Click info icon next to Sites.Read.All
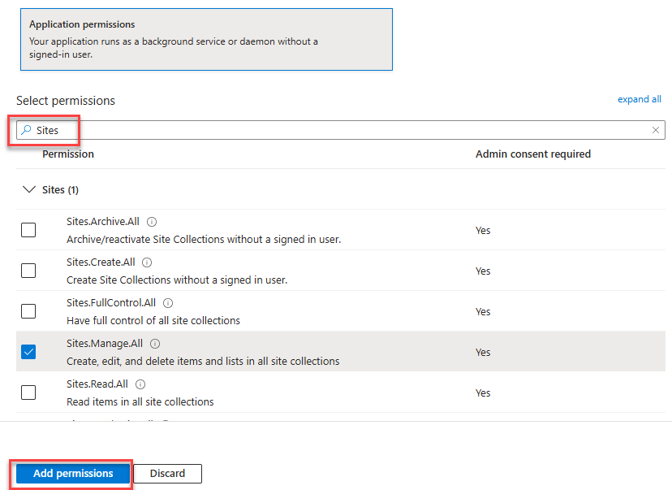 (140, 384)
